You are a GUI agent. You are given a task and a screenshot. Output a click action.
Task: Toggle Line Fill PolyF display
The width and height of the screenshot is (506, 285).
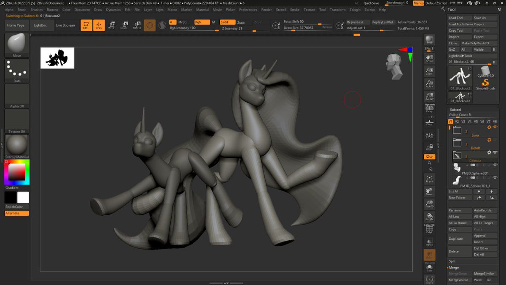tap(429, 229)
